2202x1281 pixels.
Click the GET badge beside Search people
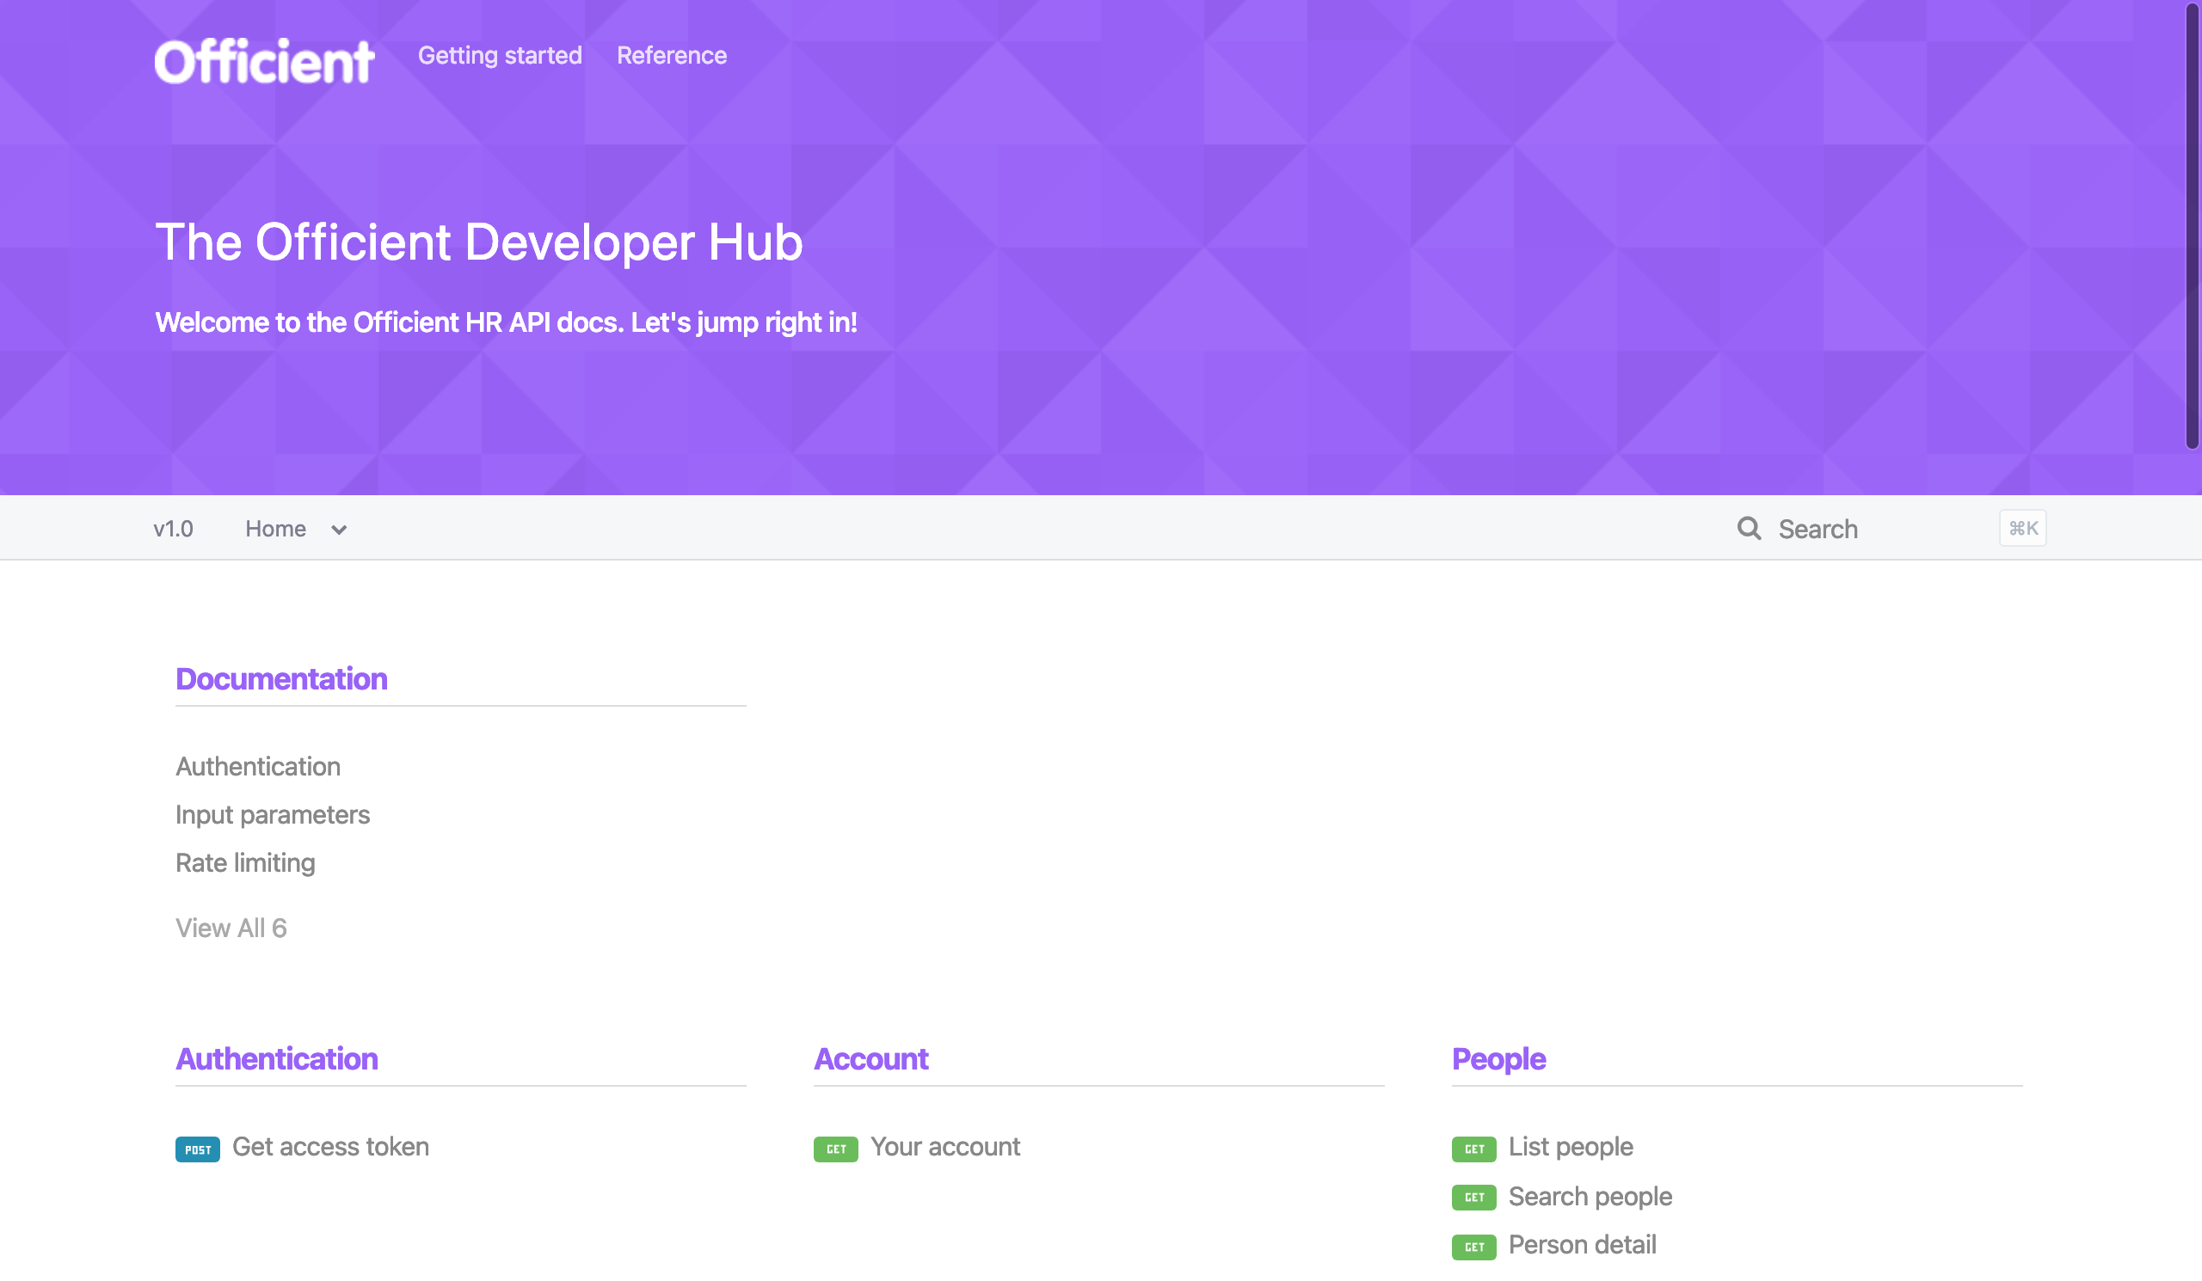coord(1473,1197)
